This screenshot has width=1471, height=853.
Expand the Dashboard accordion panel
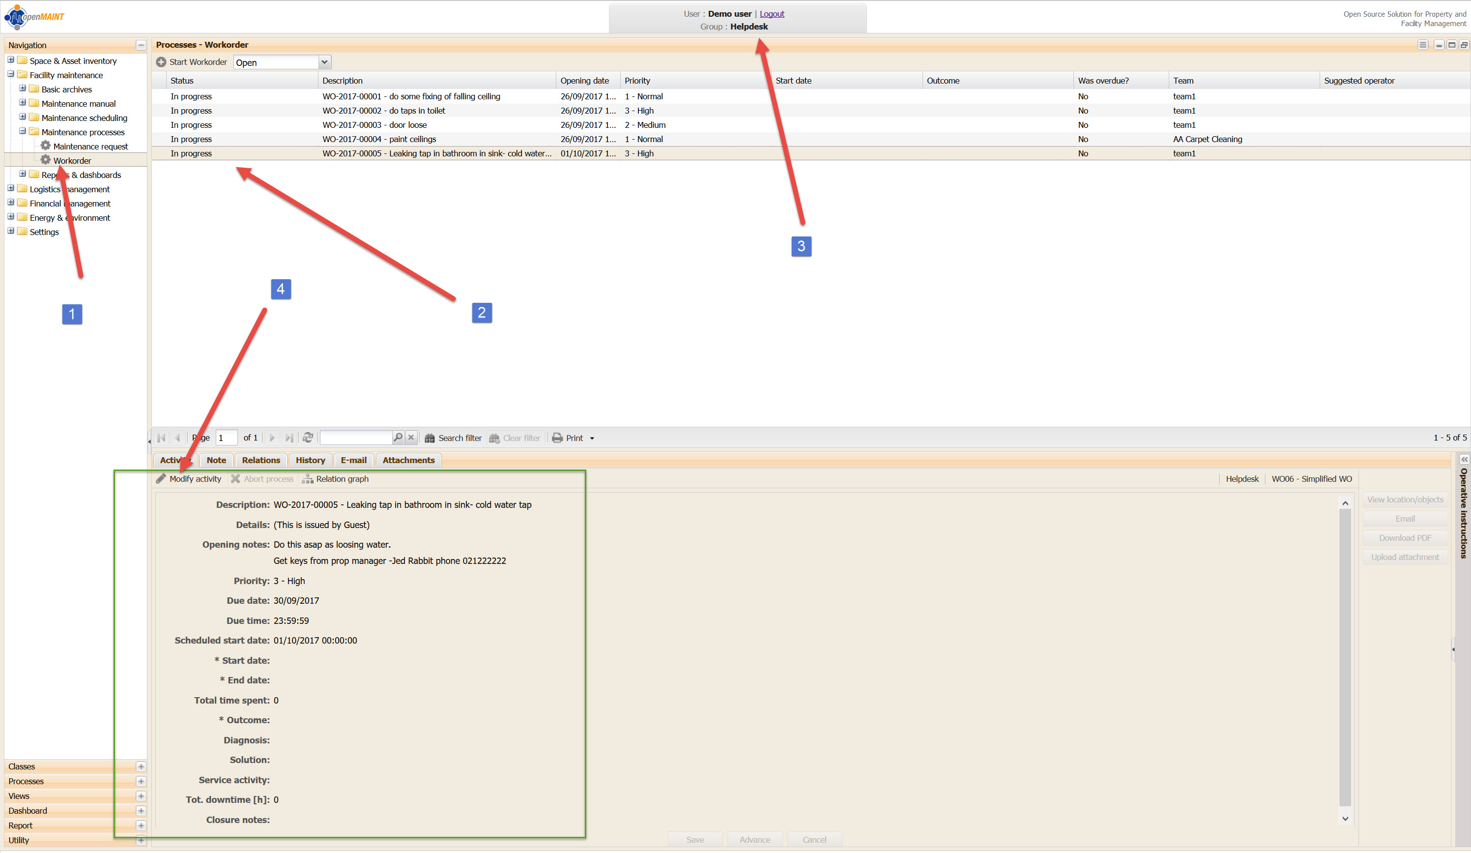[x=141, y=811]
